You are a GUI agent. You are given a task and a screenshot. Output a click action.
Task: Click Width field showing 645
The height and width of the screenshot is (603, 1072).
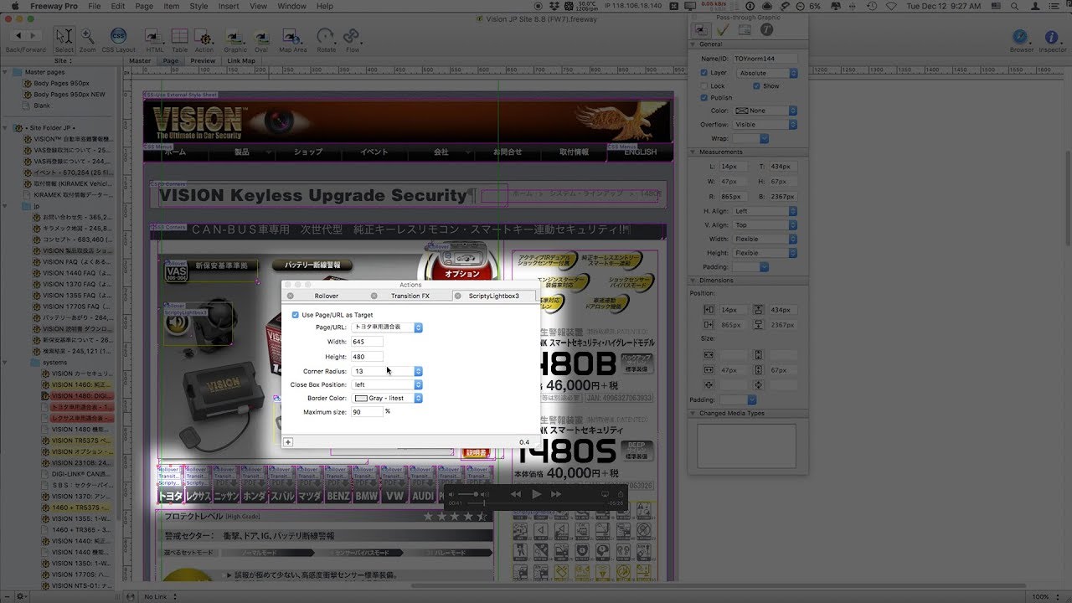(x=367, y=342)
